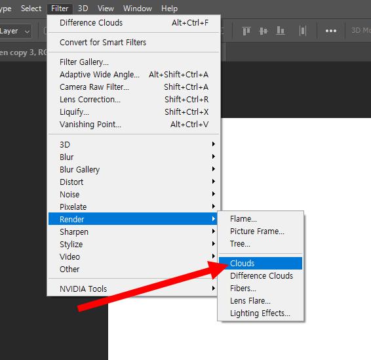Expand the Sharpen submenu

coord(134,231)
